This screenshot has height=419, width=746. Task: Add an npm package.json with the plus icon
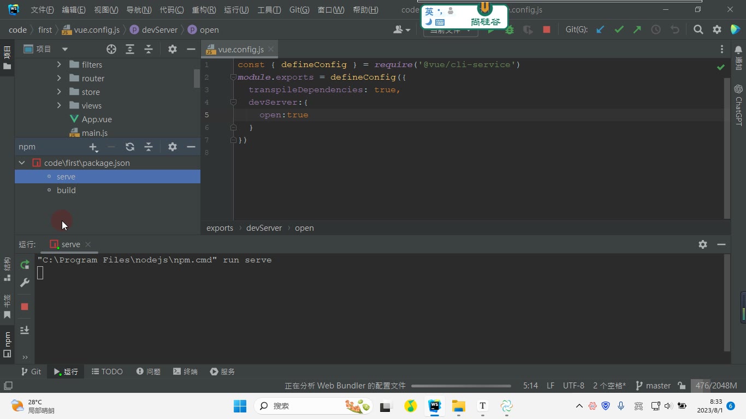click(x=93, y=147)
